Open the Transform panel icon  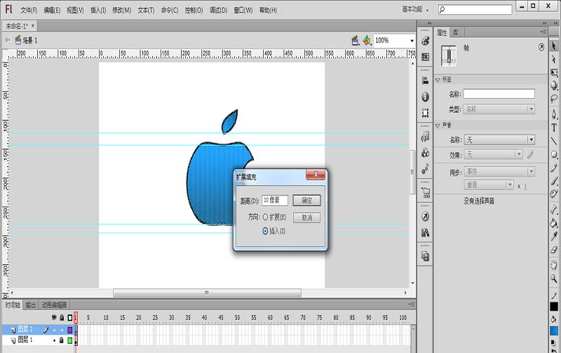coord(425,113)
